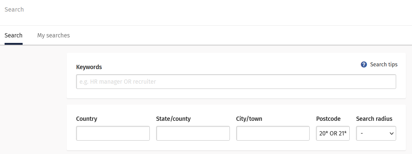Viewport: 412px width, 154px height.
Task: Switch to the My searches tab
Action: (53, 35)
